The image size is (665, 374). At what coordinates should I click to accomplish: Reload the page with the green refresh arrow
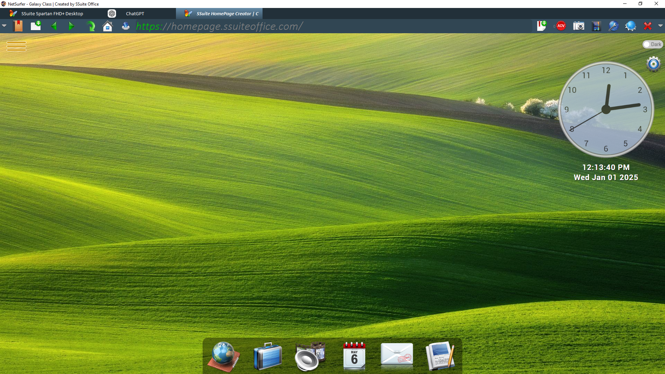(x=90, y=26)
